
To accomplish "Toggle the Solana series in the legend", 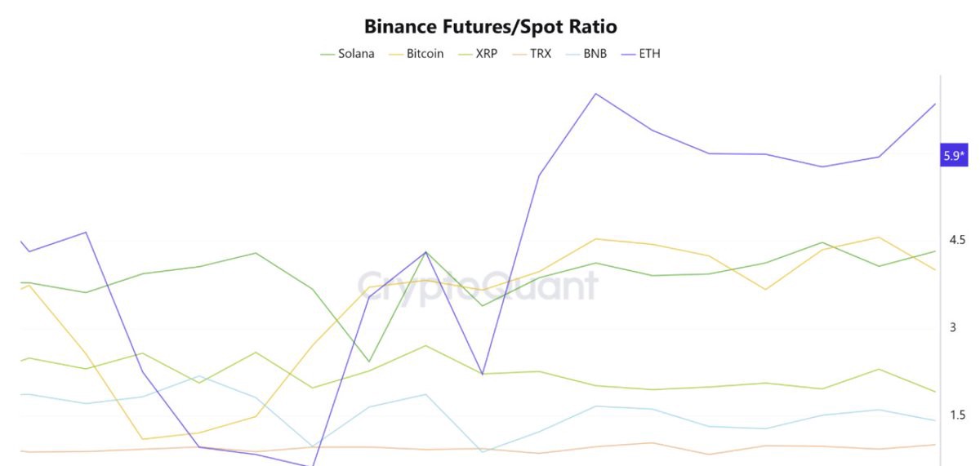I will [356, 54].
